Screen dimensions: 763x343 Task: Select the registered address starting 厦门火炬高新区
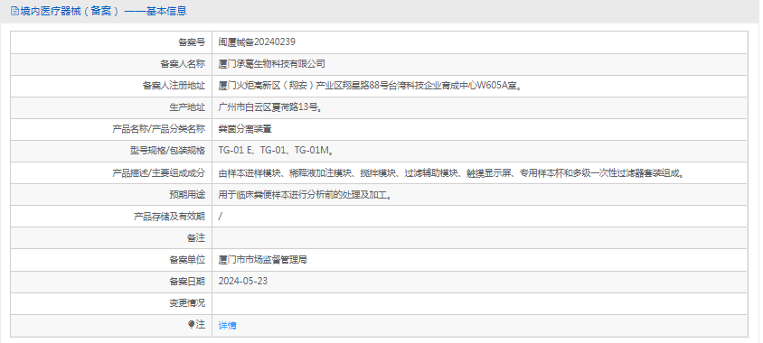pyautogui.click(x=371, y=86)
